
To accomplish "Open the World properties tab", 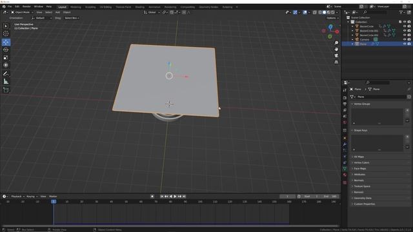I will click(345, 122).
